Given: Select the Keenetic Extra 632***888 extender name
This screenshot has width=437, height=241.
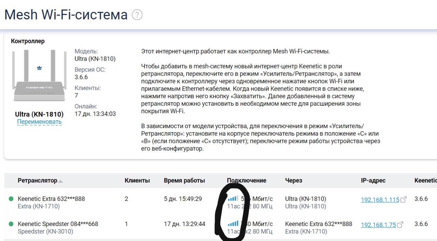Looking at the screenshot, I should tap(51, 199).
